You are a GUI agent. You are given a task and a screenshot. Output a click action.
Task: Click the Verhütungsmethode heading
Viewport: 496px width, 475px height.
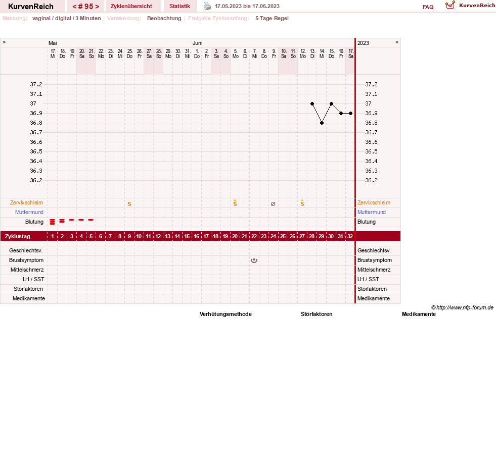[226, 314]
